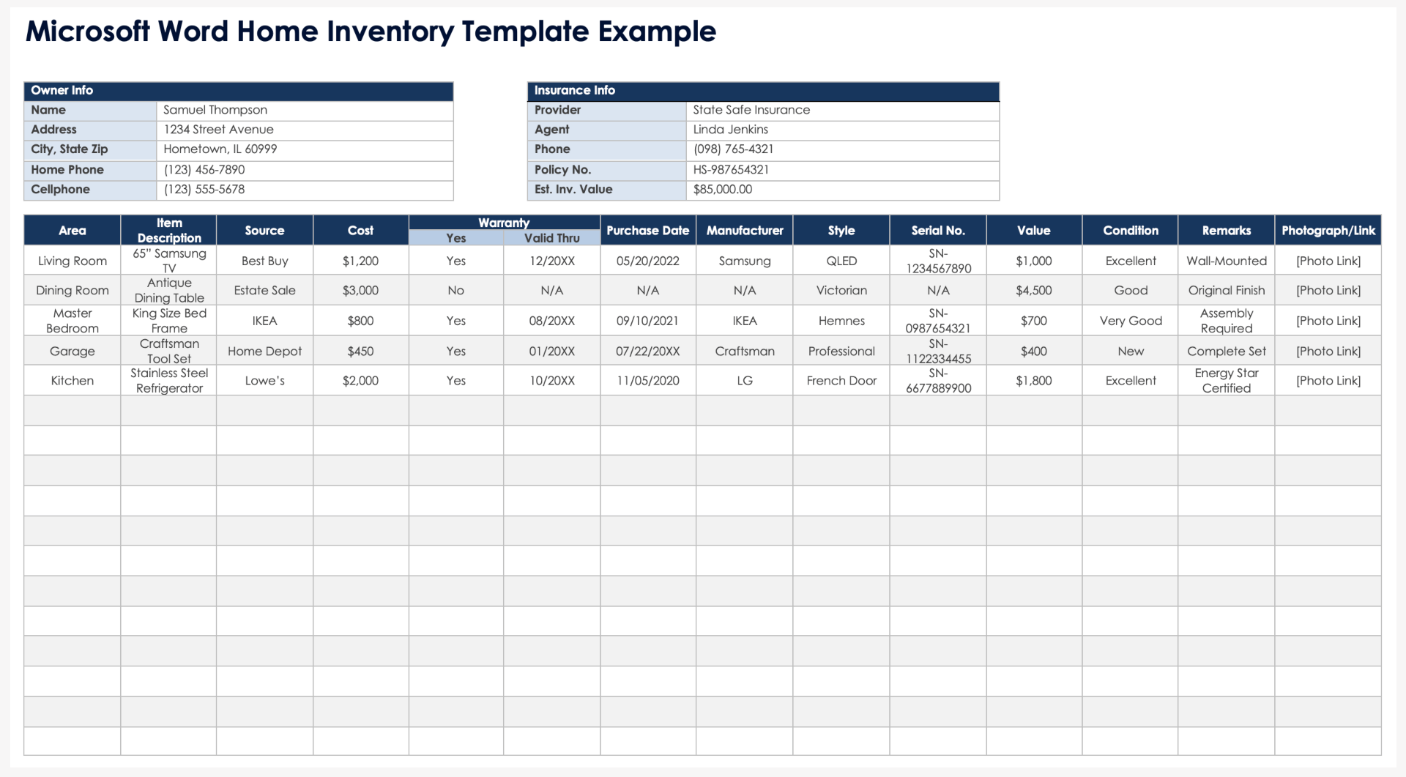
Task: Select the Purchase Date column header
Action: pyautogui.click(x=648, y=230)
